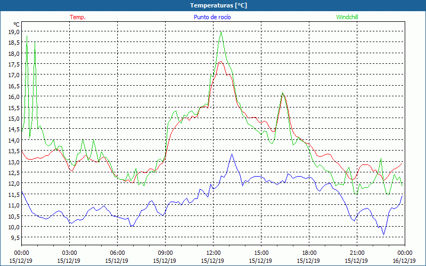Viewport: 426px width, 266px height.
Task: Click the 15/12/19 date under 12:00
Action: coord(212,261)
